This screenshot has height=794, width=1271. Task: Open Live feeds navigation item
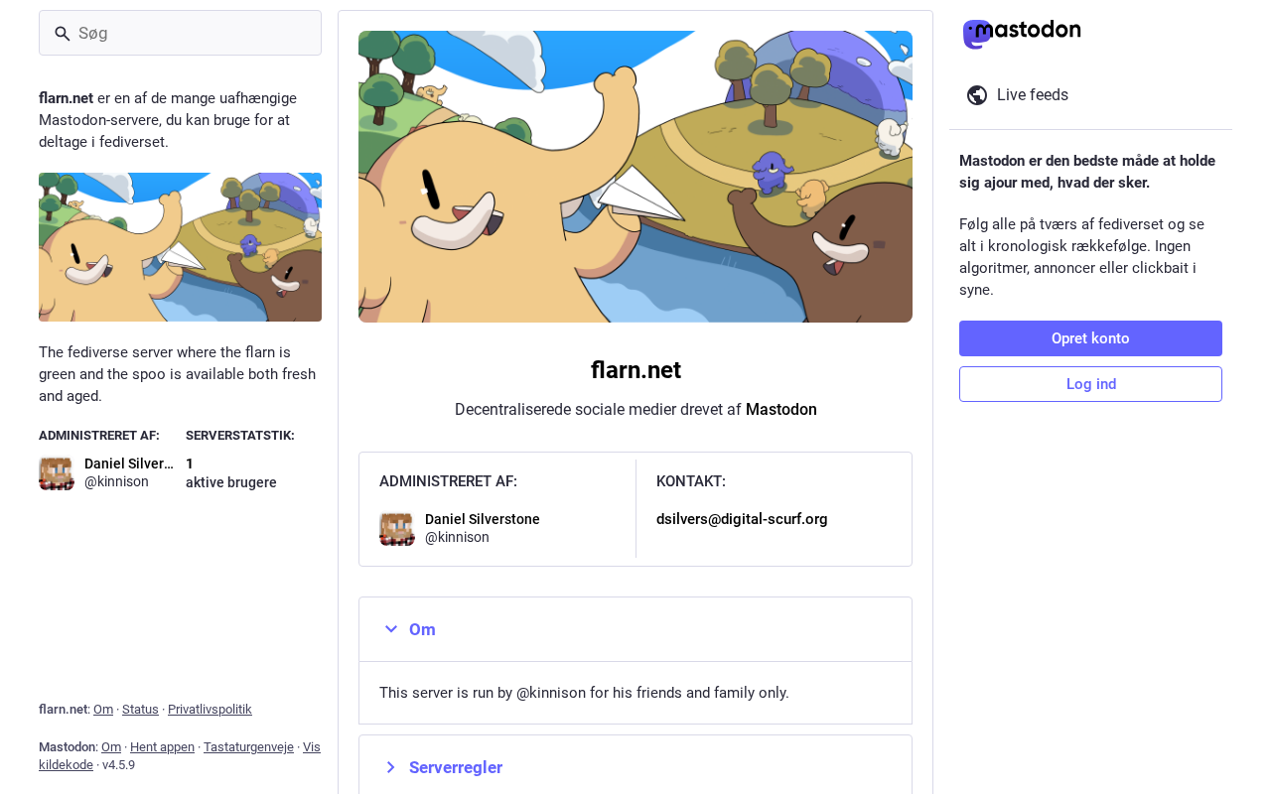[x=1090, y=95]
